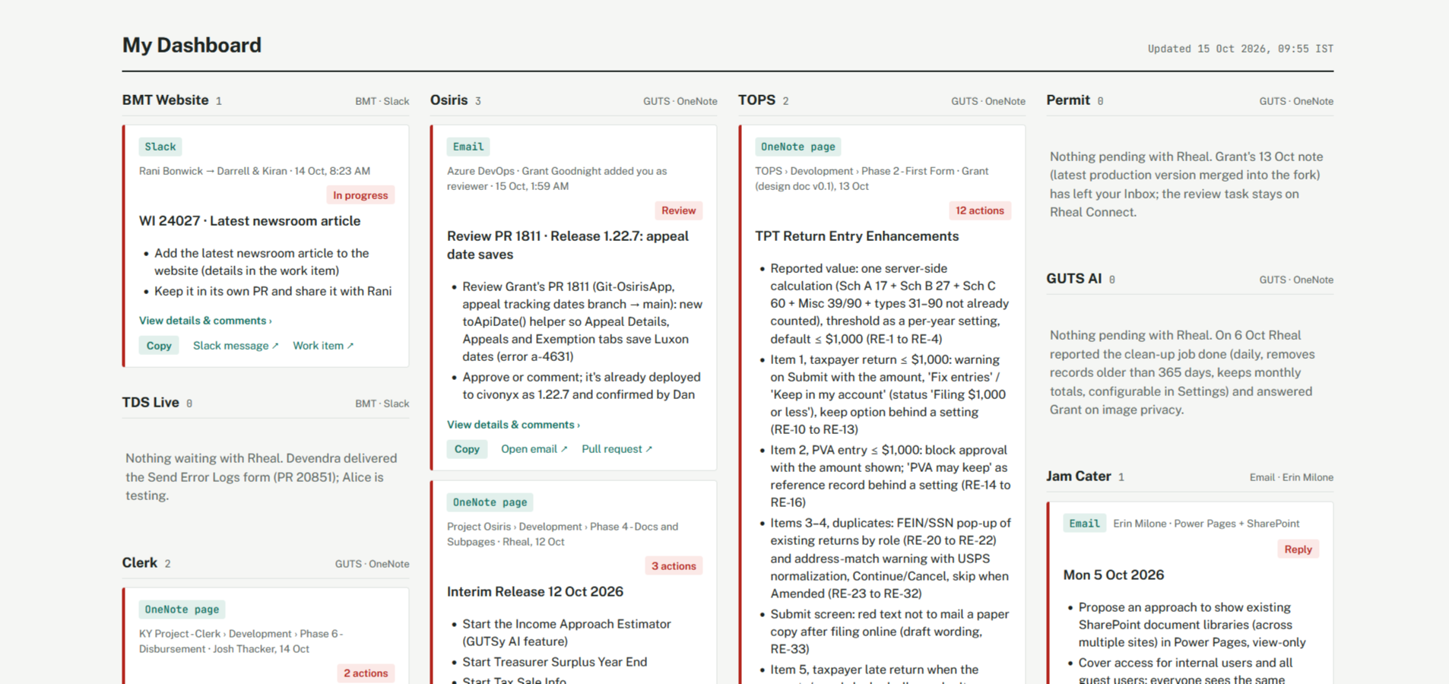Open email link for PR 1811
This screenshot has height=684, width=1449.
coord(534,449)
